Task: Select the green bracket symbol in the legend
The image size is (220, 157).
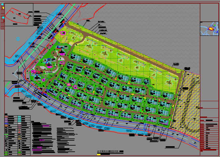Action: (6, 134)
